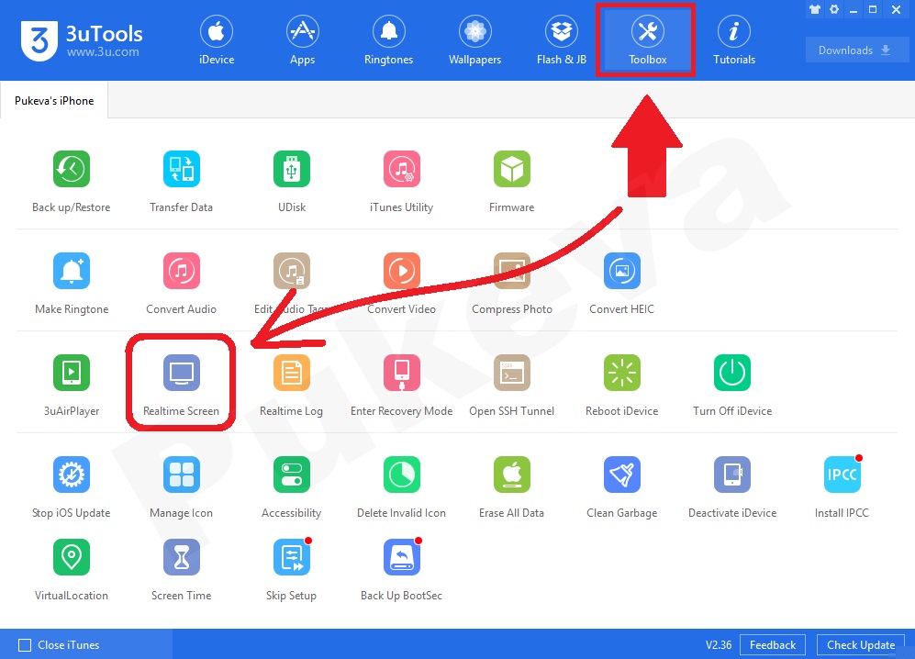The width and height of the screenshot is (915, 659).
Task: Open the Flash & JB section
Action: tap(562, 40)
